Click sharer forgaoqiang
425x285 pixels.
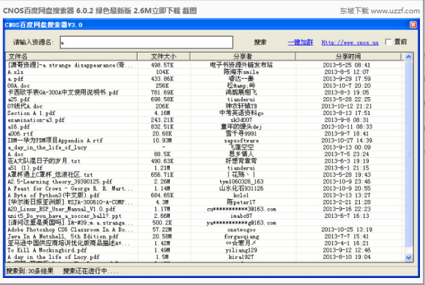point(241,236)
